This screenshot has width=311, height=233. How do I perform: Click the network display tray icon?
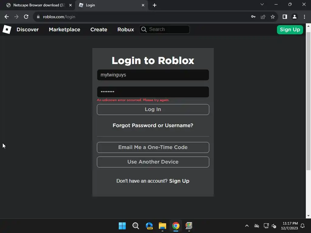(x=266, y=226)
